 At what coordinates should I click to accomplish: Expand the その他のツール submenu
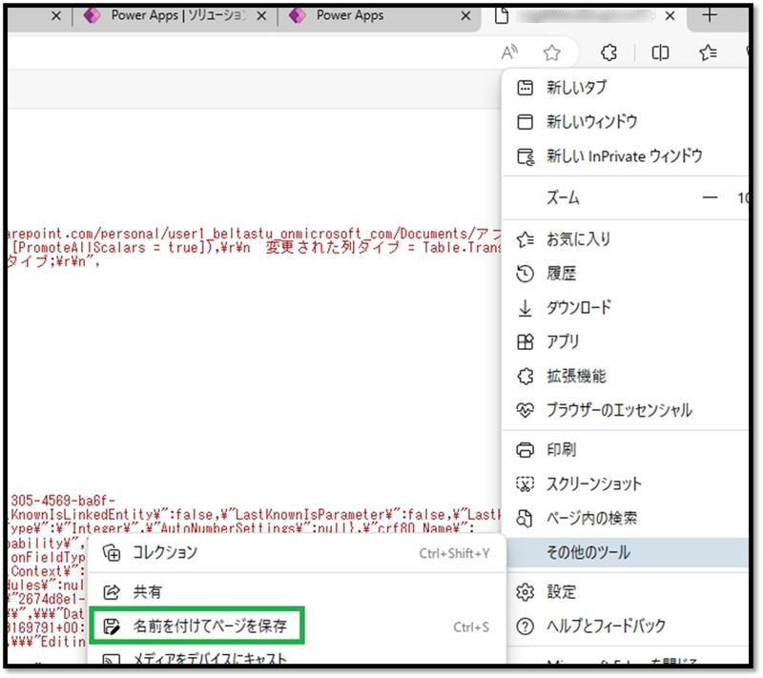628,552
